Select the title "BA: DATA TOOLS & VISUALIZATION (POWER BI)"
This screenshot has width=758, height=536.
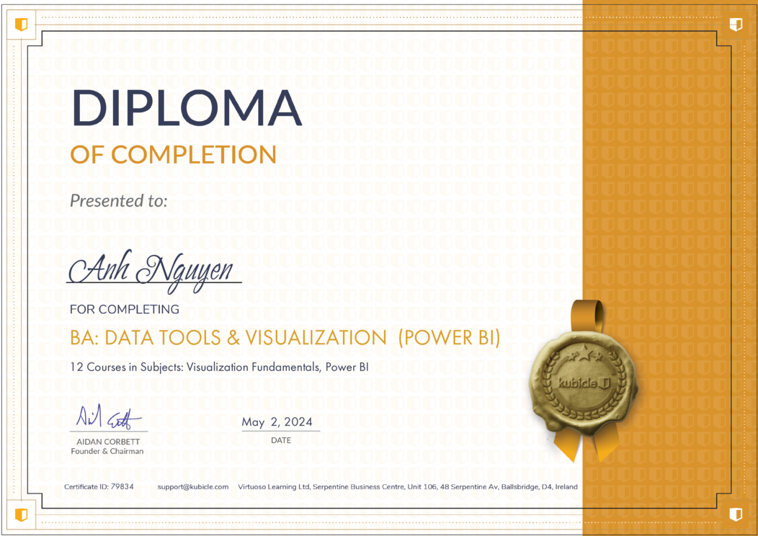coord(285,338)
